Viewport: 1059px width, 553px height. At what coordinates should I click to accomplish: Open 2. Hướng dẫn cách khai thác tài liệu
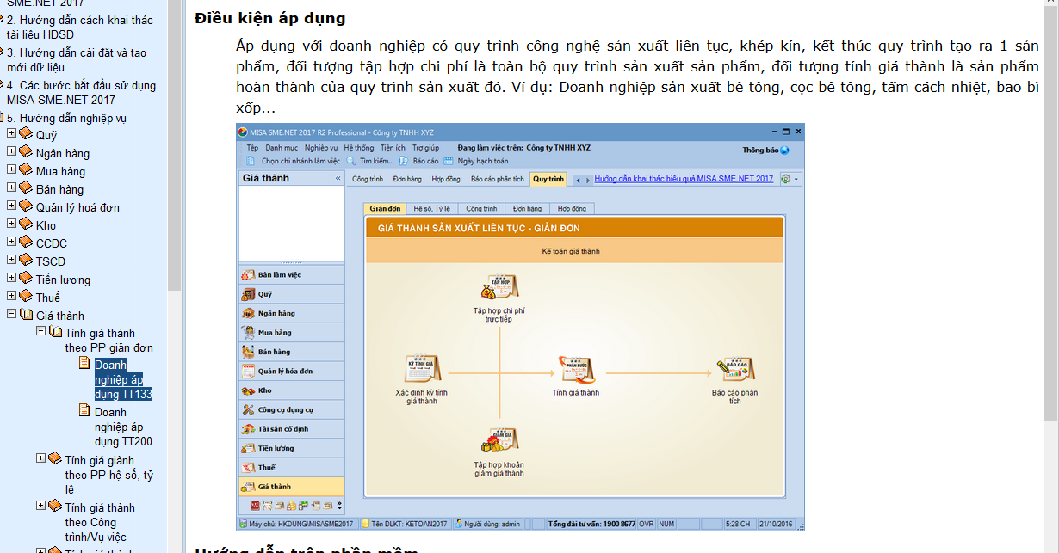80,27
